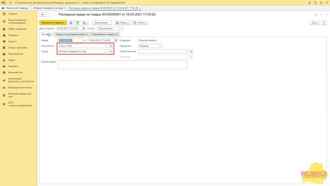
Task: Open the Еще menu
Action: point(315,23)
